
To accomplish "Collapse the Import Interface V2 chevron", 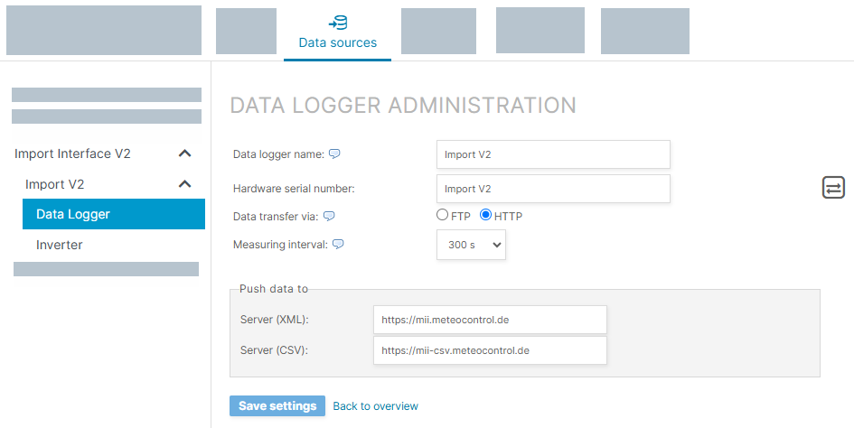I will (x=184, y=154).
